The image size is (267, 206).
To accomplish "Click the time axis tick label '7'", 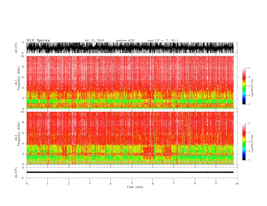I will click(174, 183).
